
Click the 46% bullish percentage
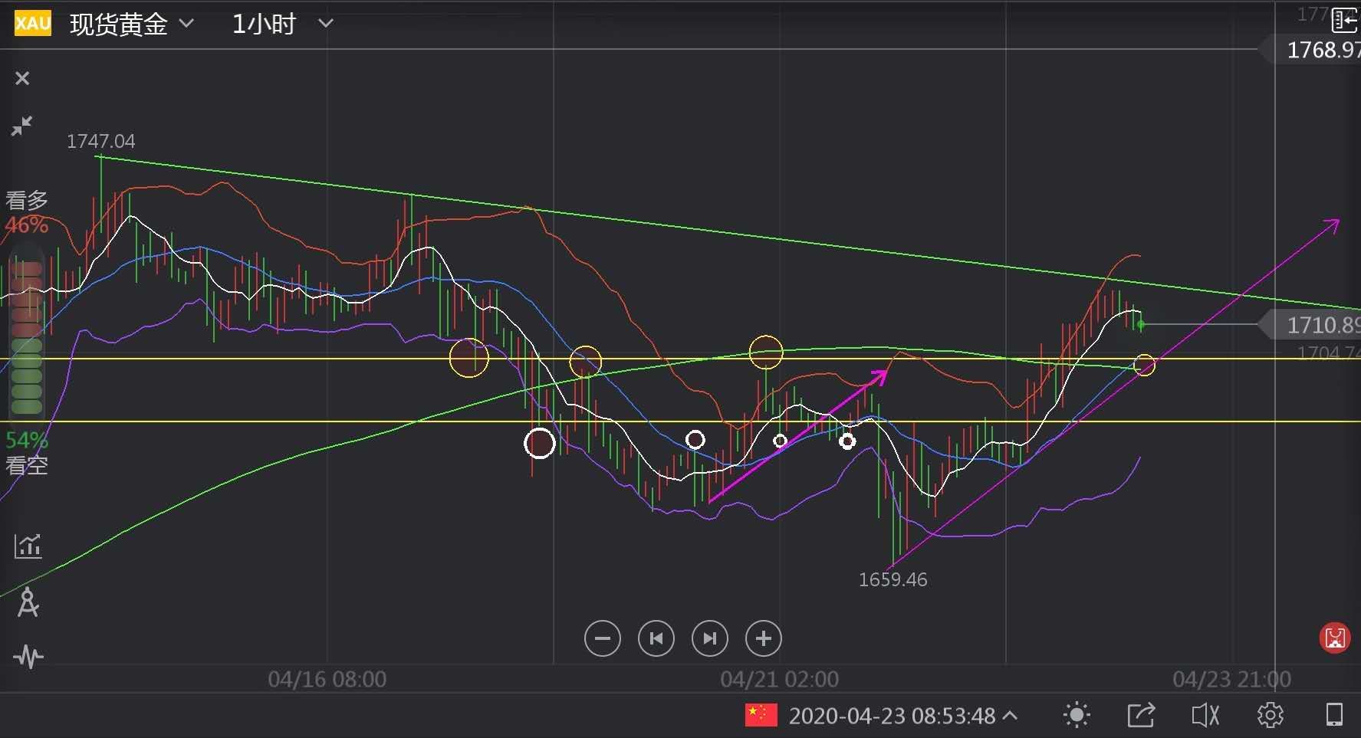(26, 225)
